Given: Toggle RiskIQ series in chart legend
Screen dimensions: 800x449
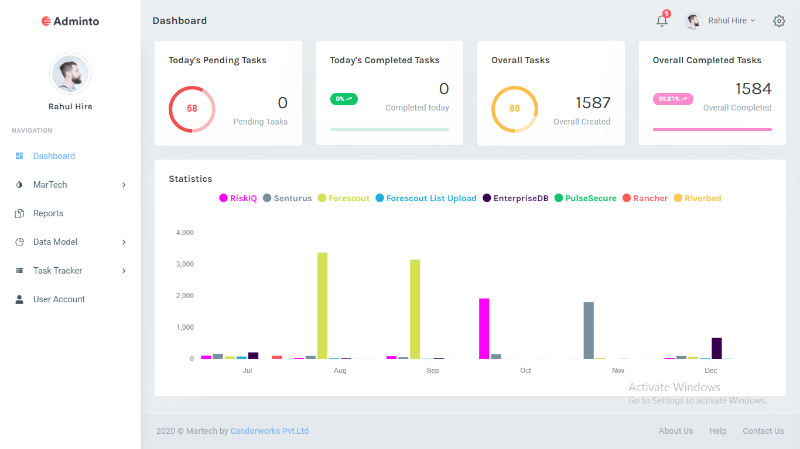Looking at the screenshot, I should (238, 198).
